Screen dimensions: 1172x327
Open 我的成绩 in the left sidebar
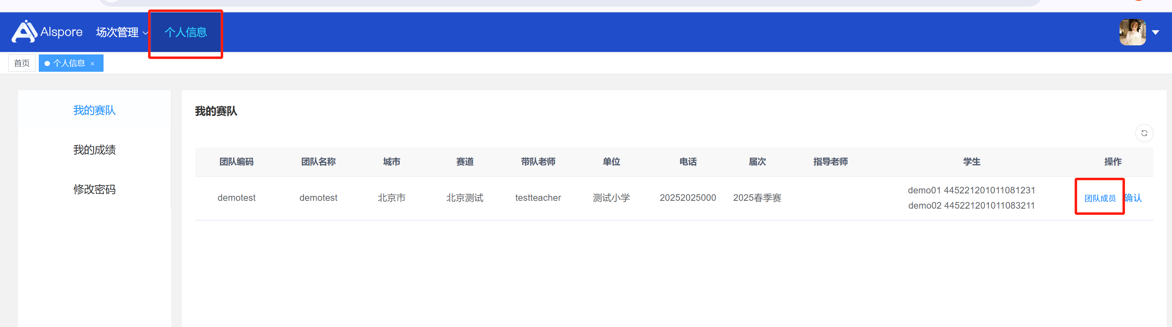tap(94, 150)
